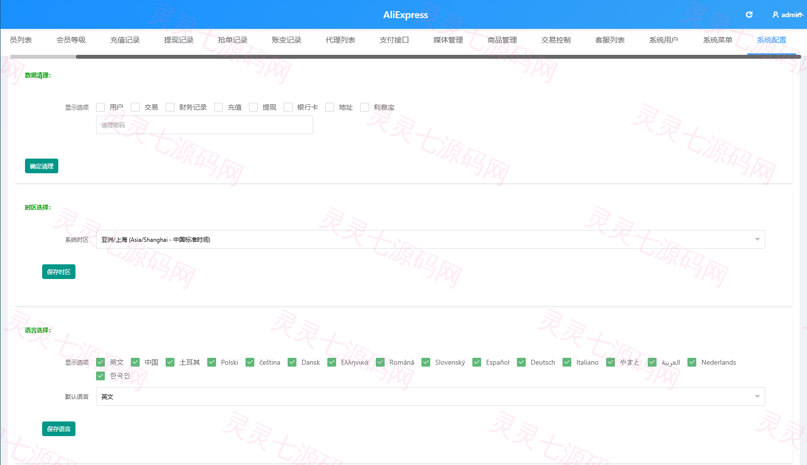Uncheck the やまと language checkbox
The image size is (807, 465).
coord(611,362)
